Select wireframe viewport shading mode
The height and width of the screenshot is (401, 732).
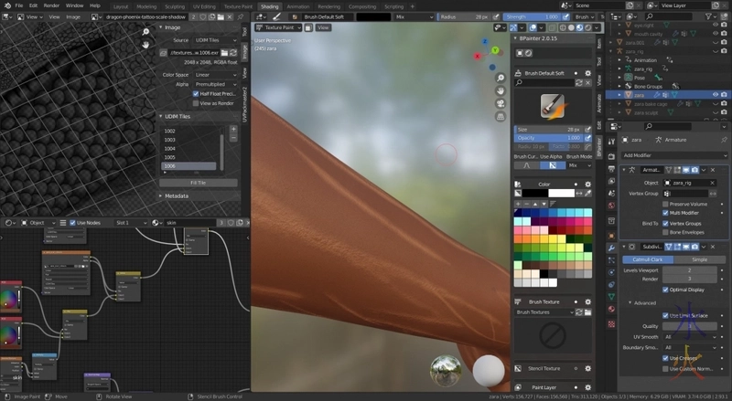point(563,27)
